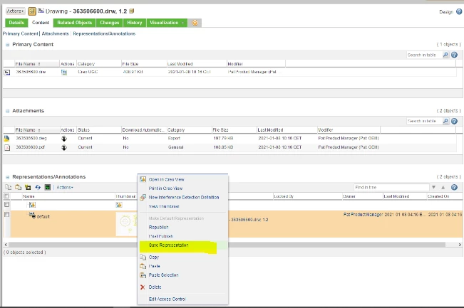The image size is (464, 308).
Task: Select the Content tab
Action: 41,23
